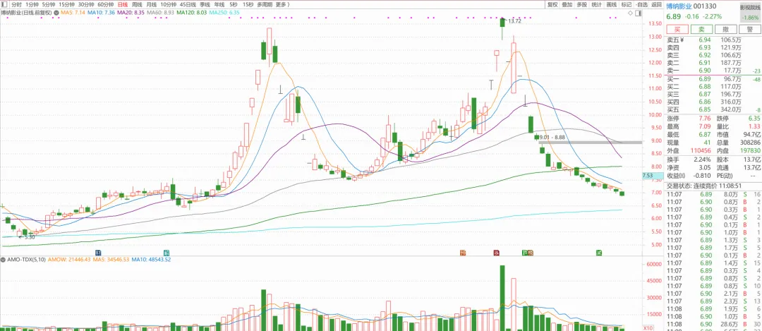Click the 博纳影业 stock name link
This screenshot has height=331, width=762.
click(x=679, y=6)
